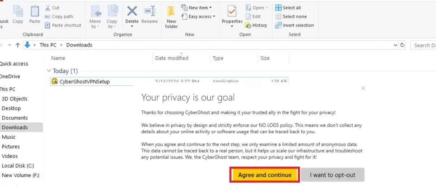Click the Paste shortcut ribbon item
Viewport: 436px width, 186px height.
click(63, 25)
